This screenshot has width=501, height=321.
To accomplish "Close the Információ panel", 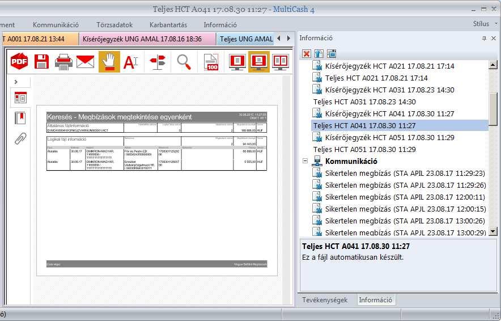I will [494, 39].
